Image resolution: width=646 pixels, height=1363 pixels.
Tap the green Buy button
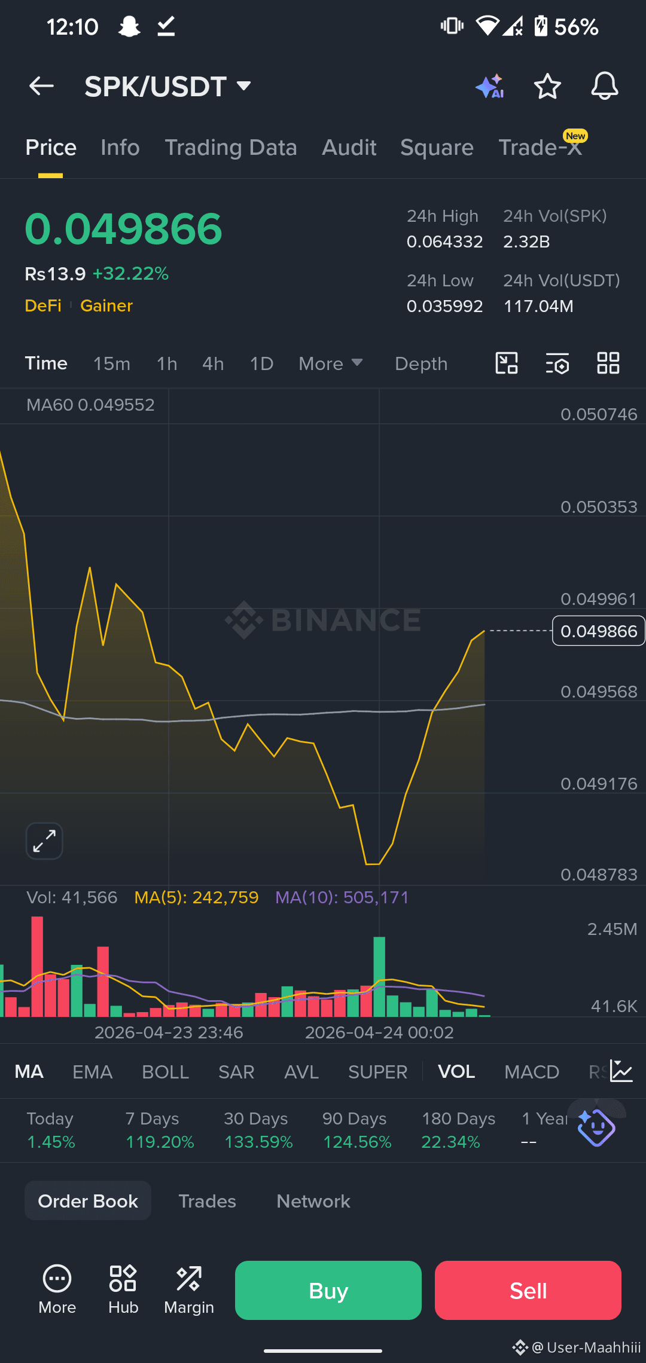point(328,1290)
